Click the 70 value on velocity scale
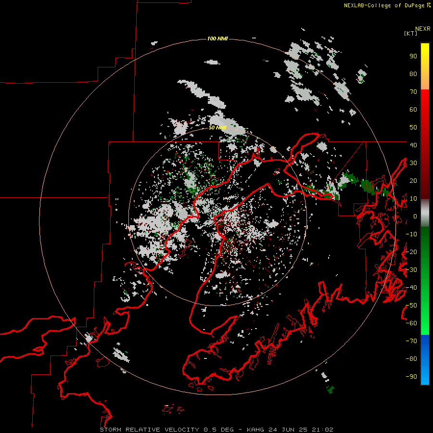Image resolution: width=433 pixels, height=433 pixels. (x=413, y=92)
